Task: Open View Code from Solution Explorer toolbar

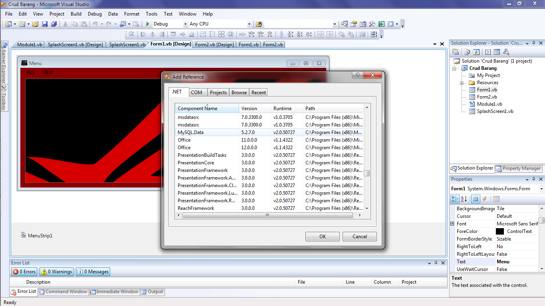Action: [x=488, y=52]
